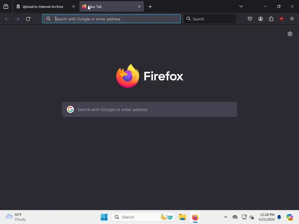Personalize new tab with gear icon

(290, 34)
